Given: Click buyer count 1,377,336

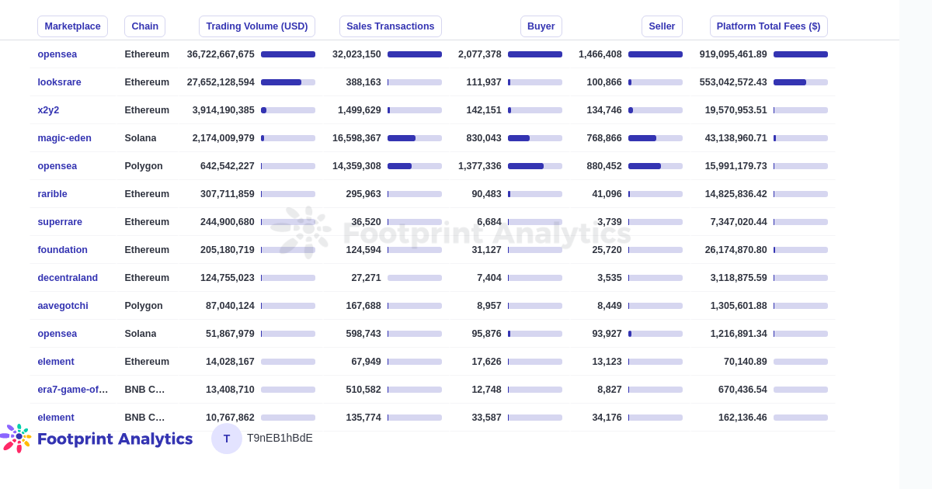Looking at the screenshot, I should (480, 166).
